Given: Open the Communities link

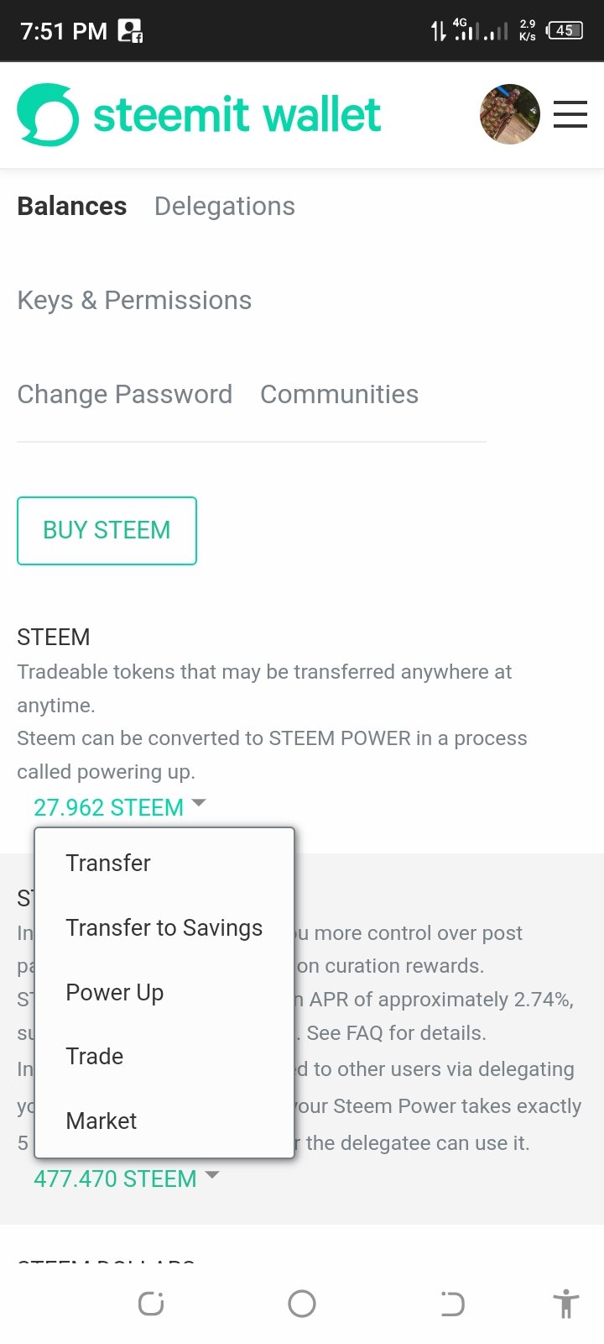Looking at the screenshot, I should tap(339, 394).
